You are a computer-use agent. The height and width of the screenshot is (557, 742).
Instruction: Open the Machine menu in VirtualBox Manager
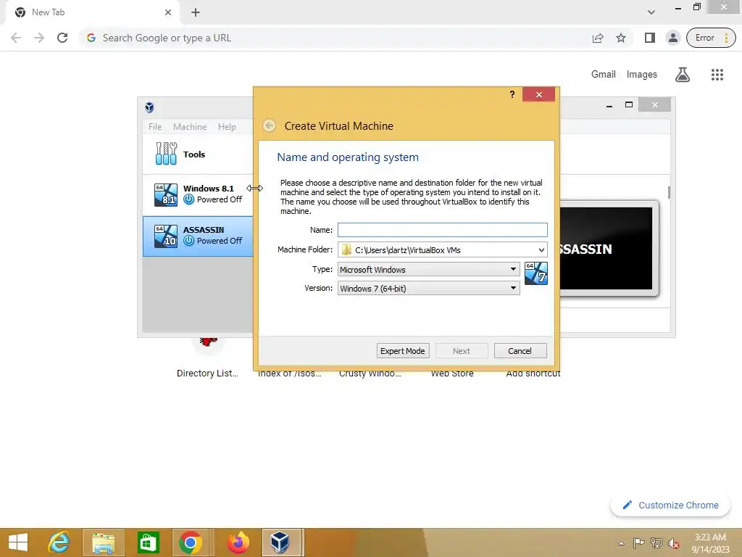click(190, 127)
